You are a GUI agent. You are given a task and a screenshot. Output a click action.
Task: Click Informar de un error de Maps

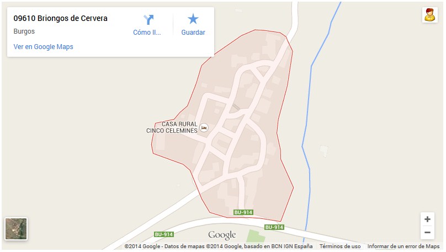(x=403, y=246)
